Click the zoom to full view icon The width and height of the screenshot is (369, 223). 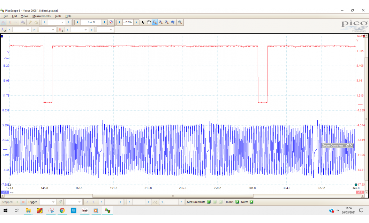pos(180,22)
